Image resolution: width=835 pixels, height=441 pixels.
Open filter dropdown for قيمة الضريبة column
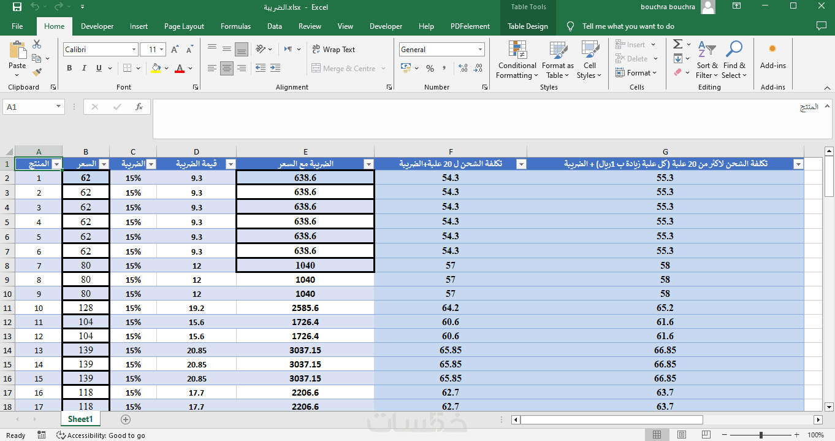(231, 164)
